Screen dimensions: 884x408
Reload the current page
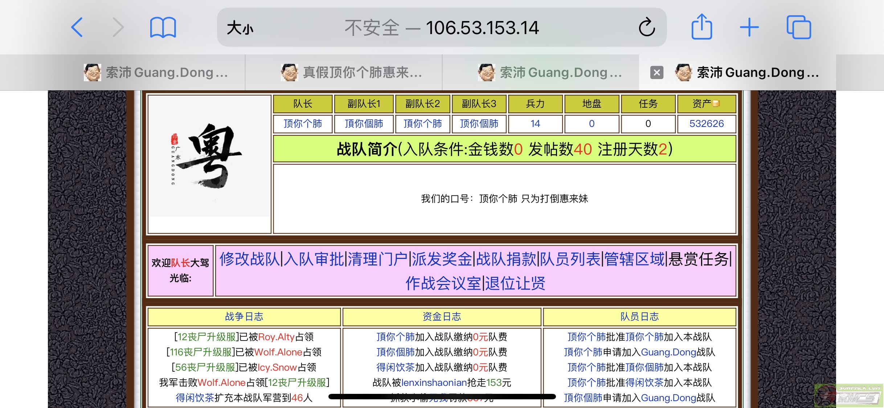[648, 27]
